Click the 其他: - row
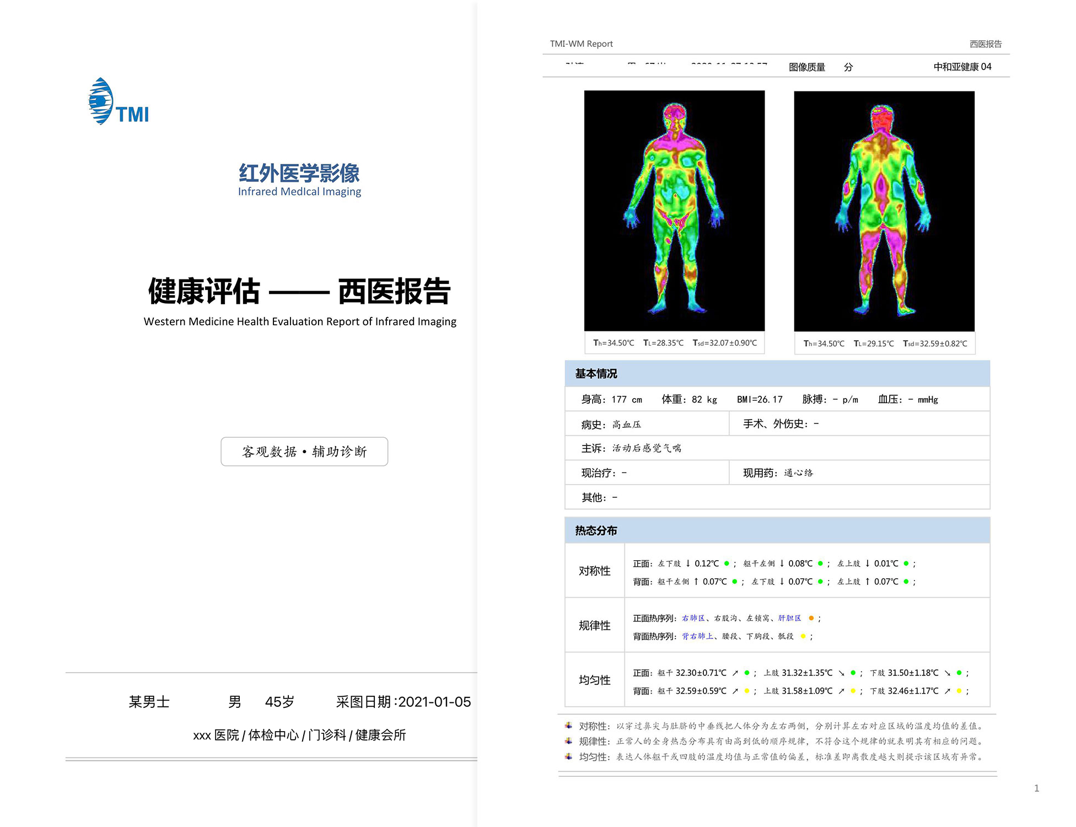This screenshot has width=1076, height=827. [777, 497]
